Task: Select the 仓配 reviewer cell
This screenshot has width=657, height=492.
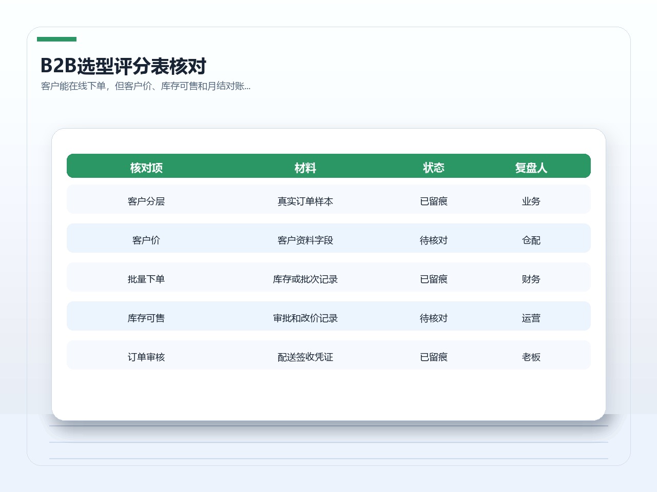Action: coord(531,240)
